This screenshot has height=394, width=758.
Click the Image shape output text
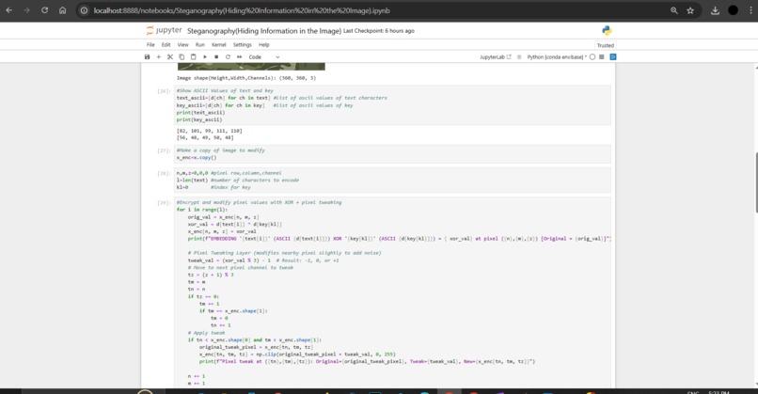pos(246,78)
